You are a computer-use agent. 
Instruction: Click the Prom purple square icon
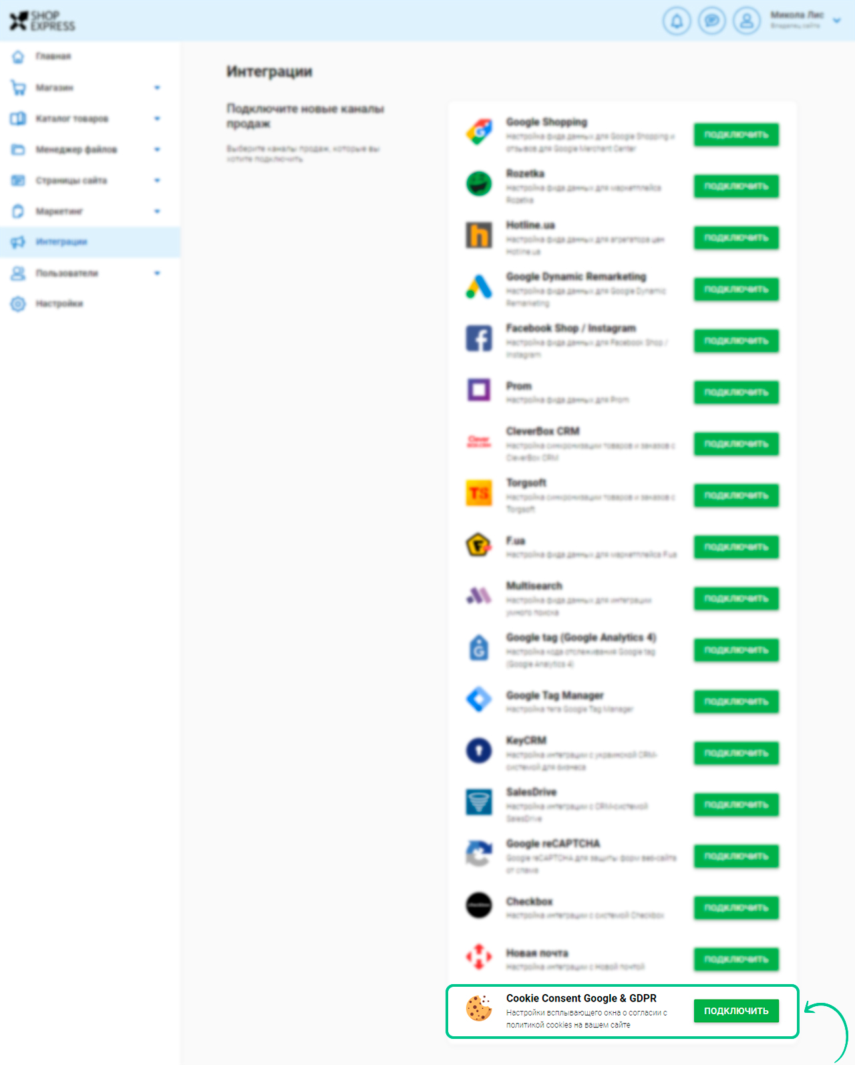coord(479,389)
